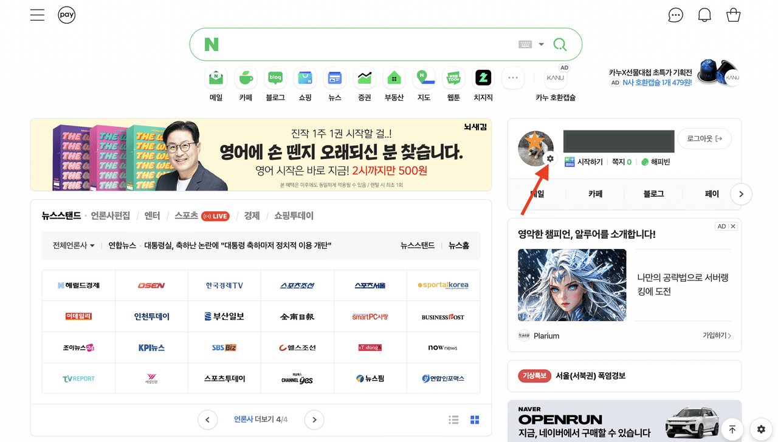Viewport: 778px width, 442px height.
Task: Switch to grid view of news publishers
Action: [475, 420]
